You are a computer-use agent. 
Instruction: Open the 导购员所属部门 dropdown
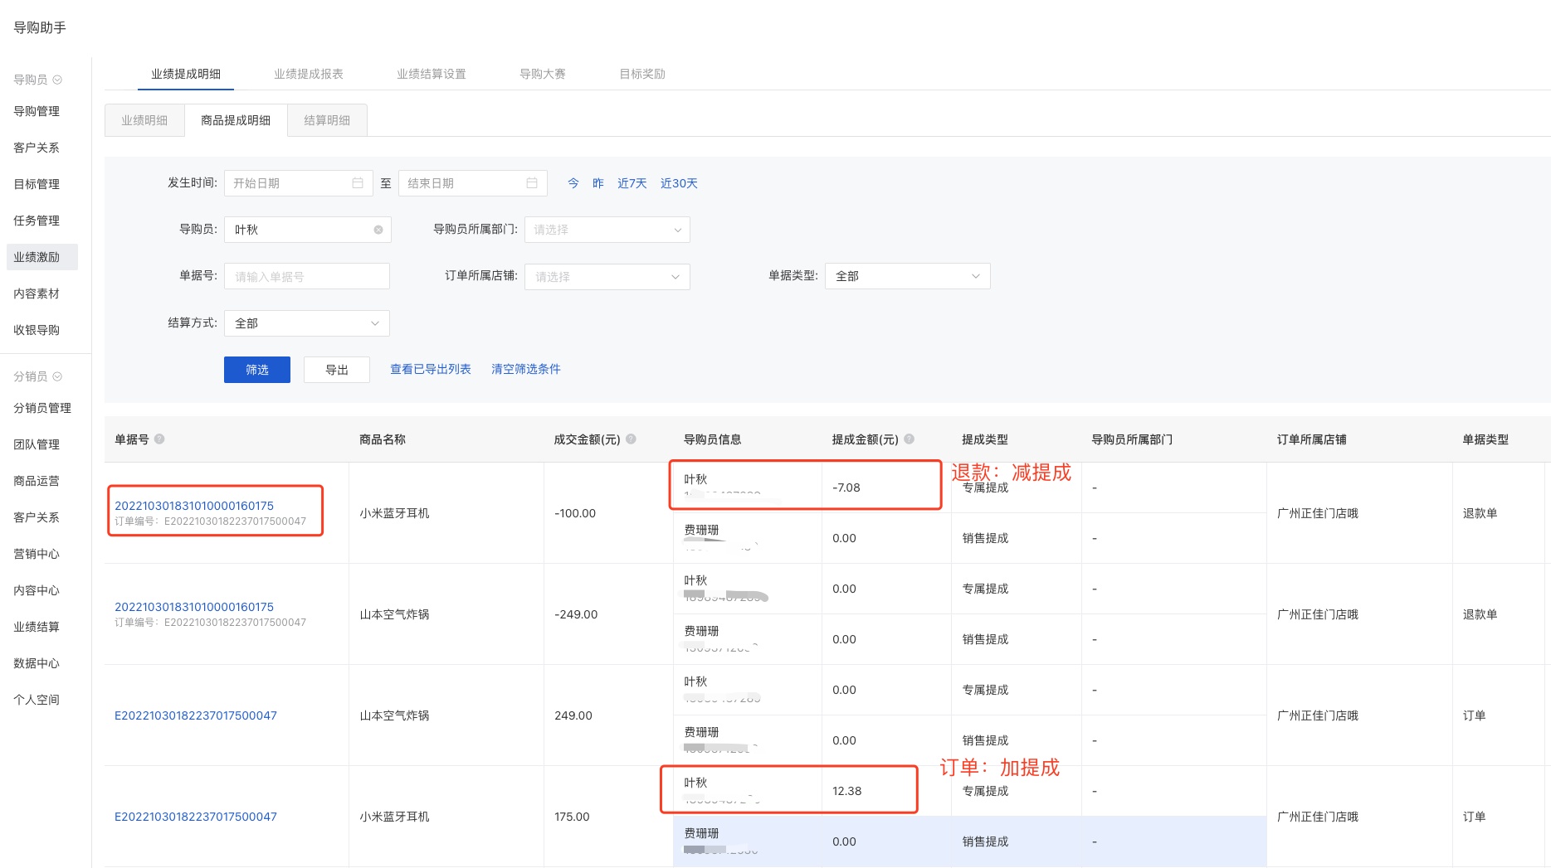click(607, 230)
